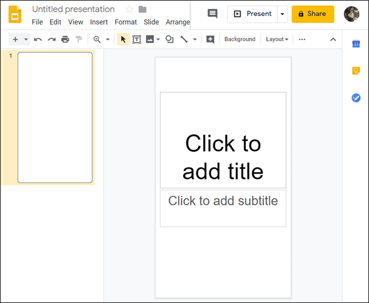Viewport: 369px width, 303px height.
Task: Open the Format menu
Action: click(x=125, y=22)
